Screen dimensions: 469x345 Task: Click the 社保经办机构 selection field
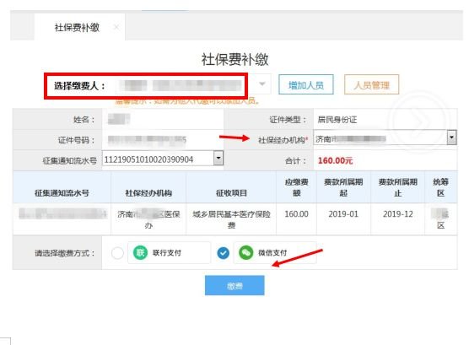[x=385, y=137]
